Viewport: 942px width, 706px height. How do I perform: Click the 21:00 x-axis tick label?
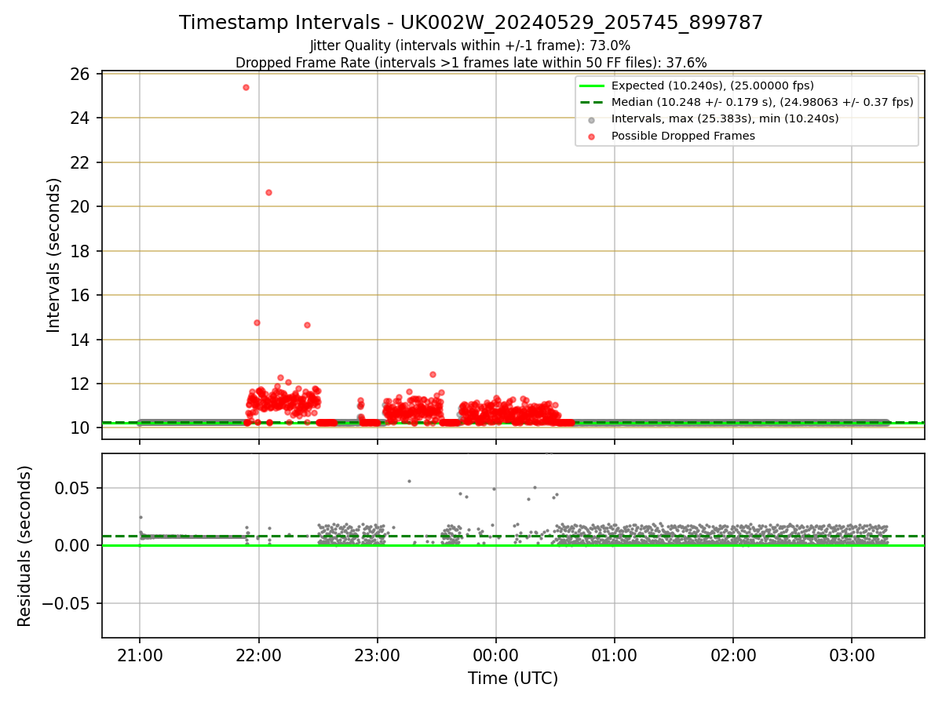click(140, 654)
